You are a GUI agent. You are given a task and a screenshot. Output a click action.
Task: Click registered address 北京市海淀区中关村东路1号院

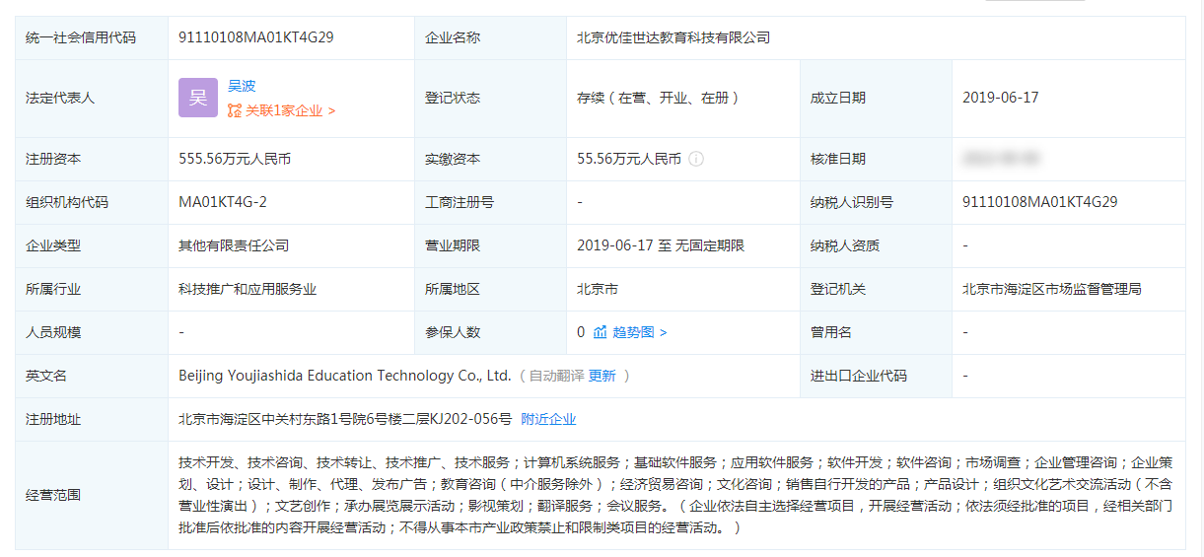tap(345, 419)
